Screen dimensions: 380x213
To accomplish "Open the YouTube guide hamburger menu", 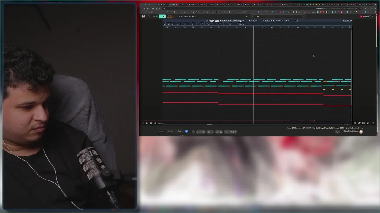I will coord(373,17).
